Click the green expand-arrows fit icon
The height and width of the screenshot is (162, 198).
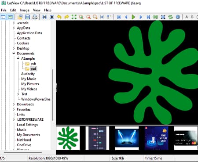tap(74, 17)
